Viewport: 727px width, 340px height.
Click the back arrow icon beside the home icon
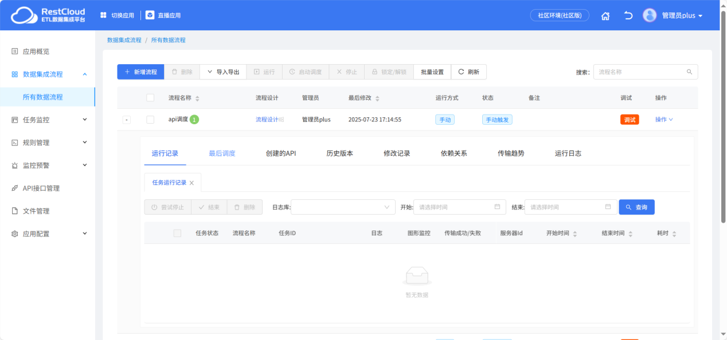tap(627, 15)
